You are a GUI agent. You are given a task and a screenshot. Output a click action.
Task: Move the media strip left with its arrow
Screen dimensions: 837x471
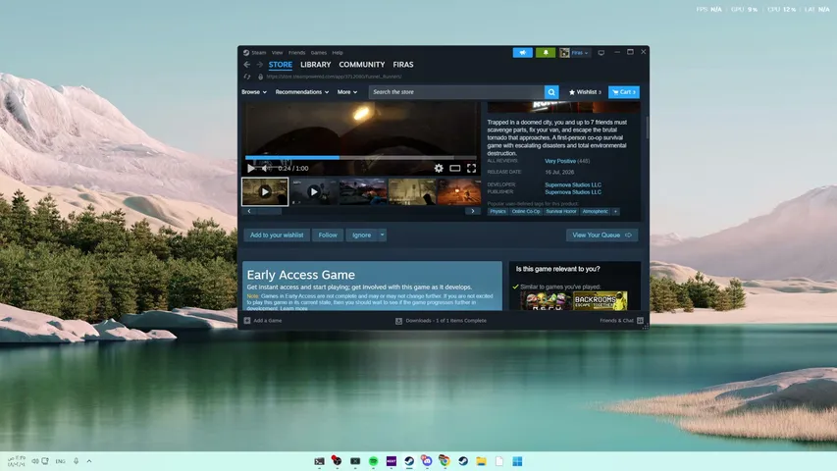pos(249,211)
